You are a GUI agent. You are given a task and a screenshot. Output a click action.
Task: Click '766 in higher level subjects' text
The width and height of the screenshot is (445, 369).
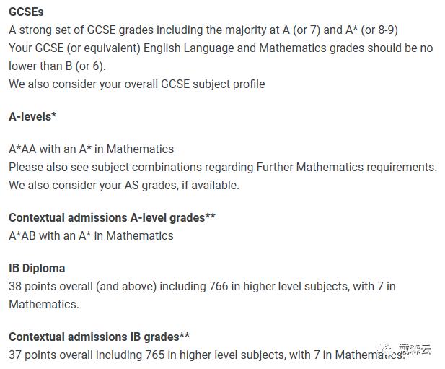(279, 287)
